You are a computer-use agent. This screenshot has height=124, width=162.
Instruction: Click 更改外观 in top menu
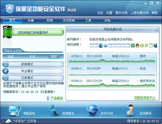pyautogui.click(x=121, y=13)
